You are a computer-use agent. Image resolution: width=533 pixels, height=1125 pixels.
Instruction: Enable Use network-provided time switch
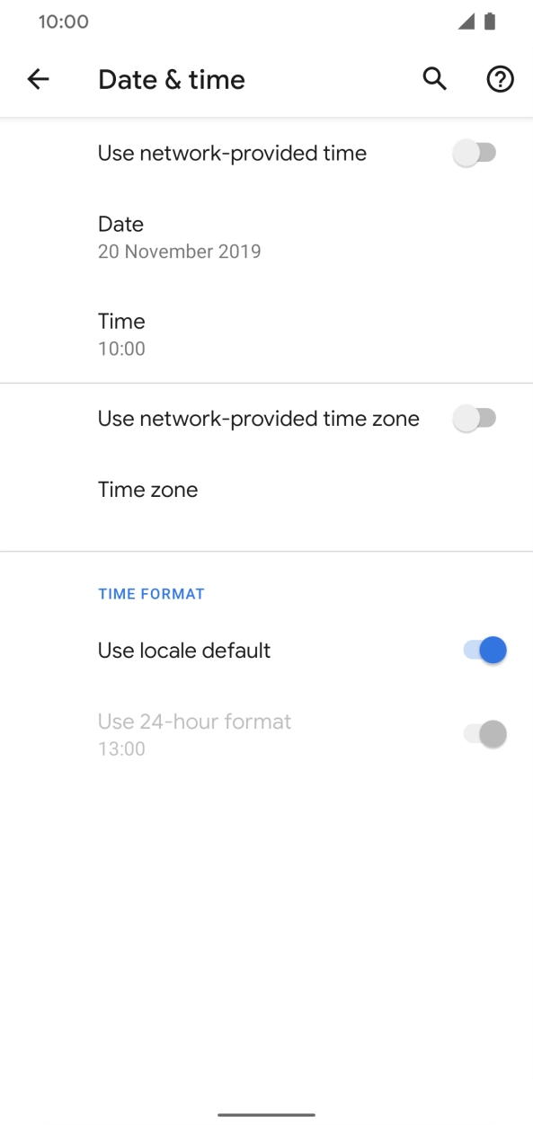point(475,154)
